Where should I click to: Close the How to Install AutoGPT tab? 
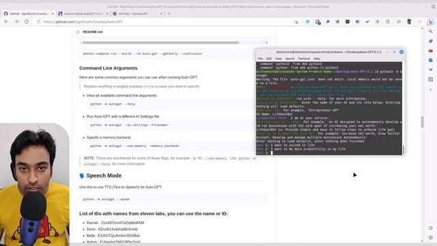(107, 14)
